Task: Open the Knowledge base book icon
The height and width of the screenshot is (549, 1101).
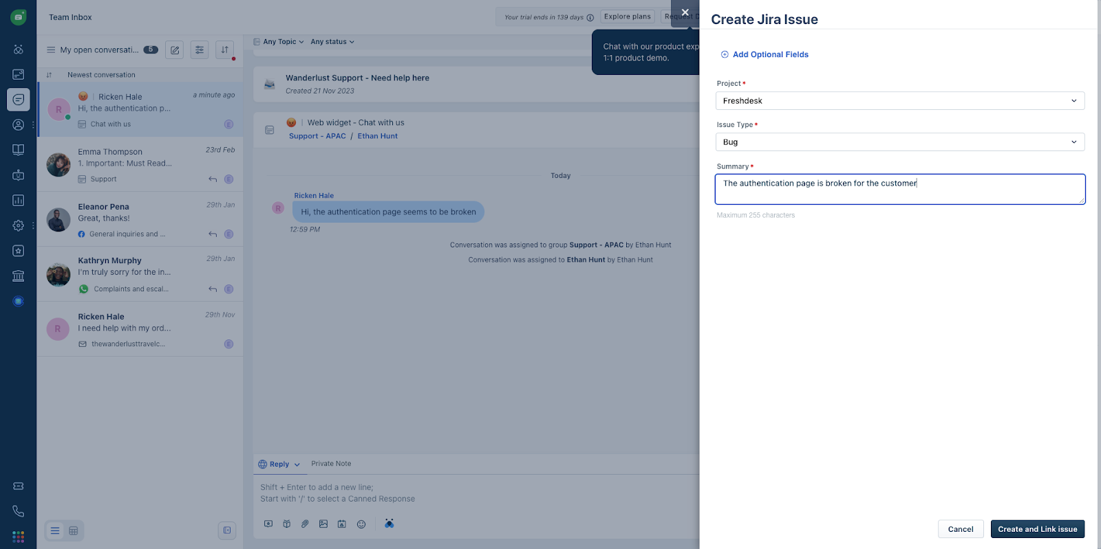Action: (19, 150)
